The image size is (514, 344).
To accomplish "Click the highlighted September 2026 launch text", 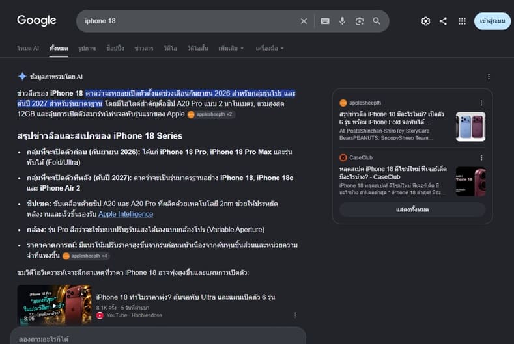I will coord(156,99).
